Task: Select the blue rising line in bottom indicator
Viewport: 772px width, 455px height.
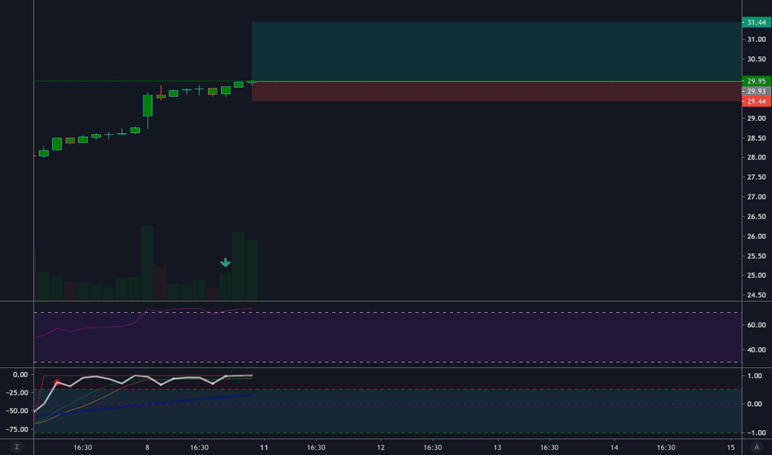Action: coord(142,405)
